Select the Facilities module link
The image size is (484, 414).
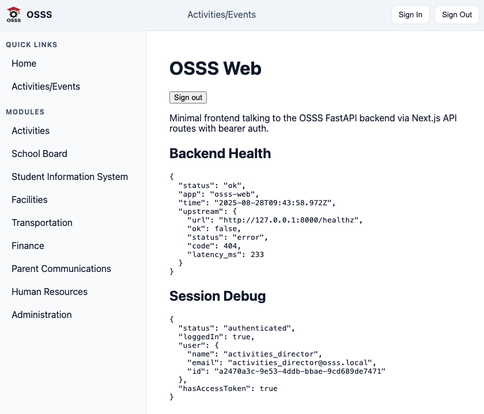click(x=29, y=200)
